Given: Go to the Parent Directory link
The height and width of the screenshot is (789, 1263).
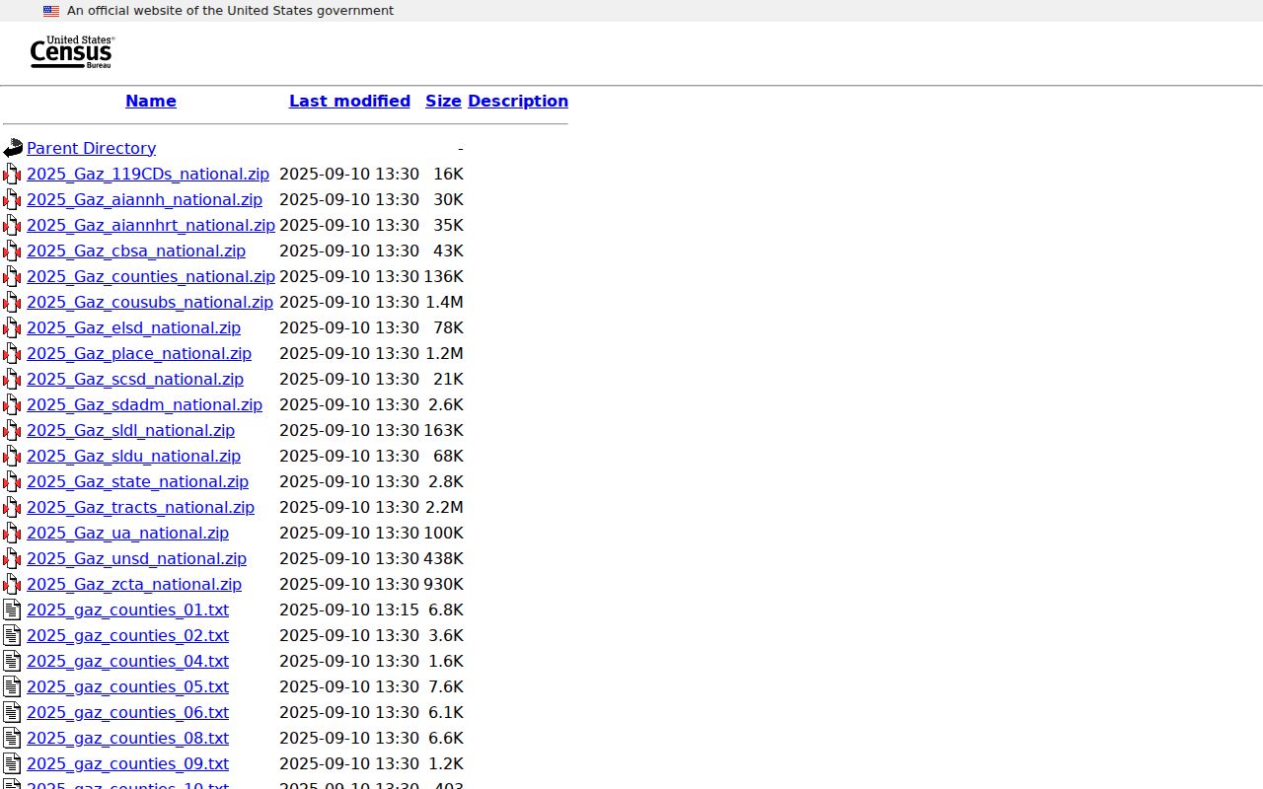Looking at the screenshot, I should (x=91, y=148).
